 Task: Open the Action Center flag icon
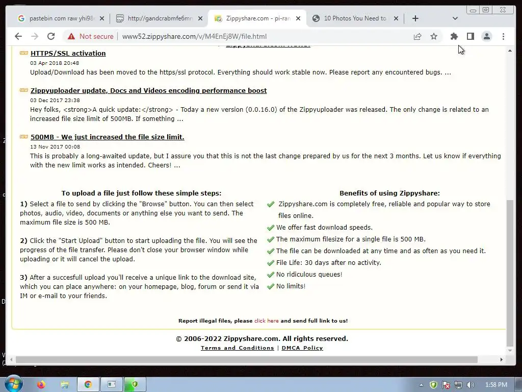click(x=446, y=385)
